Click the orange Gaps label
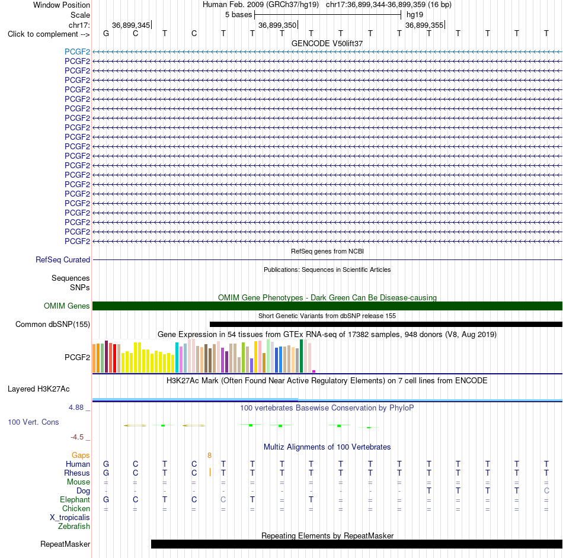 [x=81, y=456]
